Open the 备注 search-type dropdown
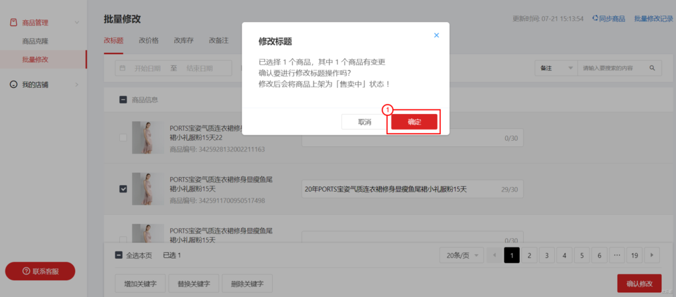Viewport: 676px width, 297px height. click(x=556, y=68)
